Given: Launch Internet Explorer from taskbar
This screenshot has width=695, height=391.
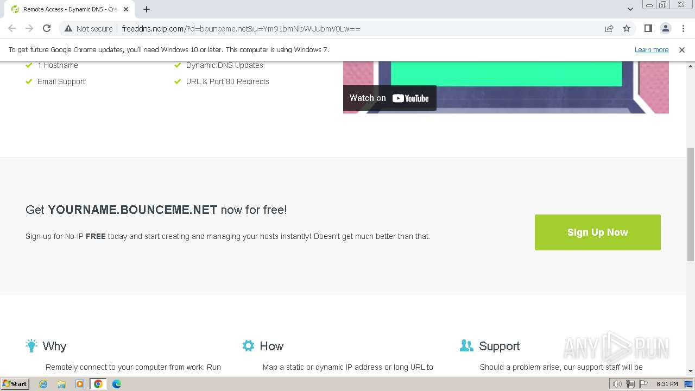Looking at the screenshot, I should coord(43,384).
